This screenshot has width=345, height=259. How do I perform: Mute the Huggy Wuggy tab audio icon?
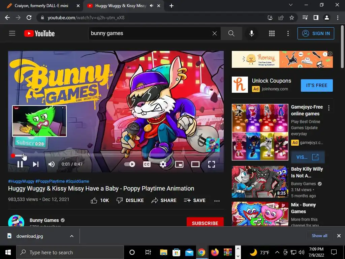(151, 6)
